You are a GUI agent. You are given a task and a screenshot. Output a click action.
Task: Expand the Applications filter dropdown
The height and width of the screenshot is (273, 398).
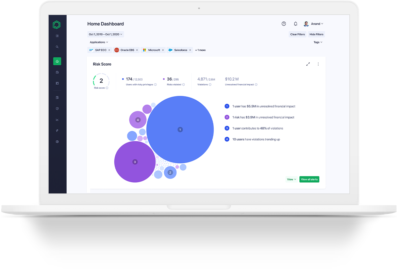pyautogui.click(x=99, y=42)
